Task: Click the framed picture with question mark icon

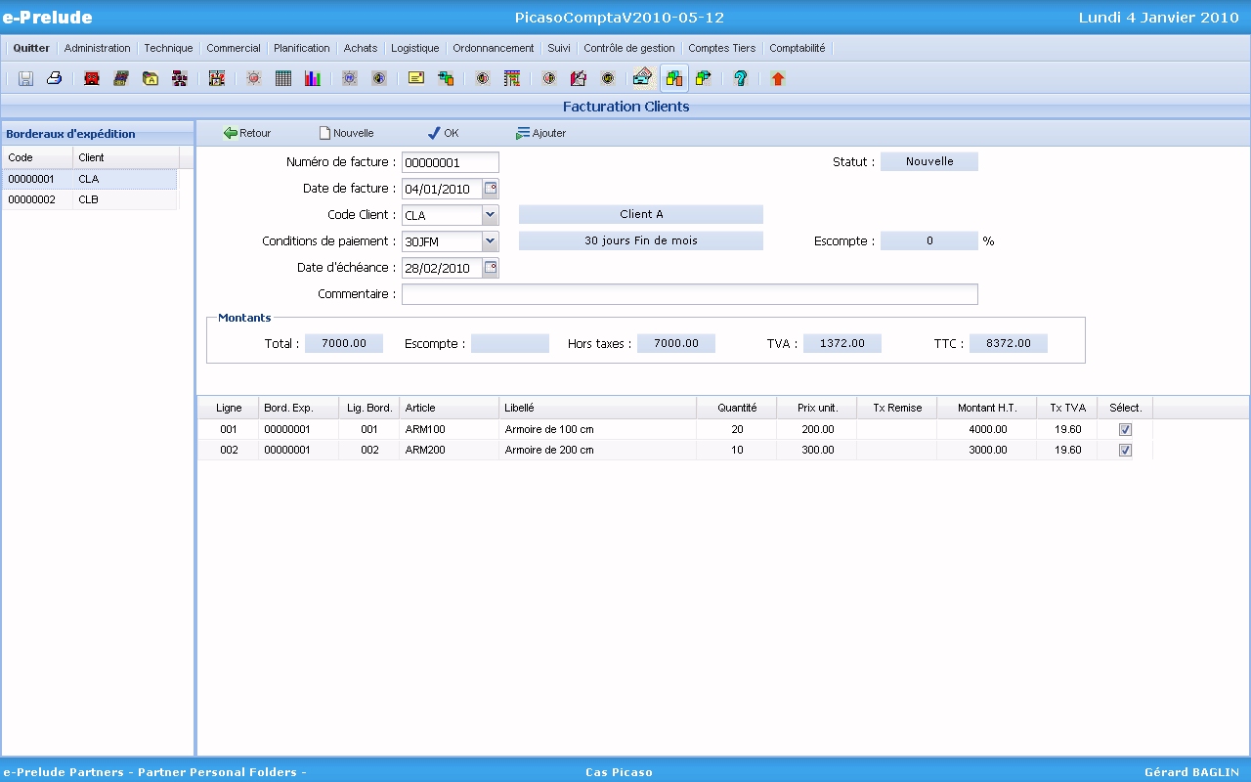Action: tap(217, 78)
